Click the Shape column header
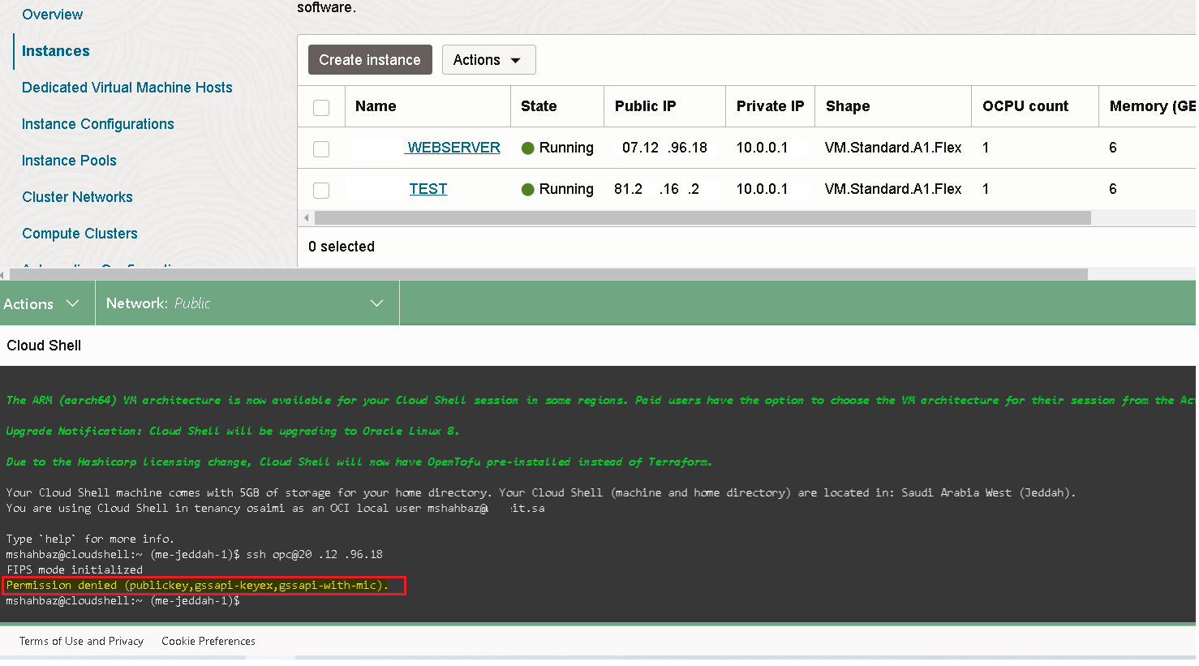This screenshot has width=1199, height=666. (x=848, y=106)
